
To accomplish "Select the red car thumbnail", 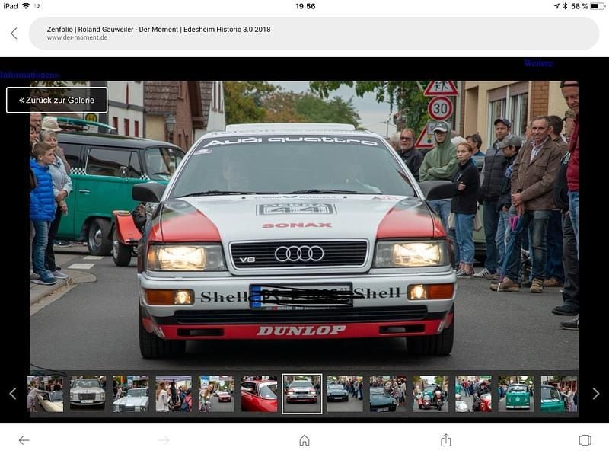I will 259,394.
